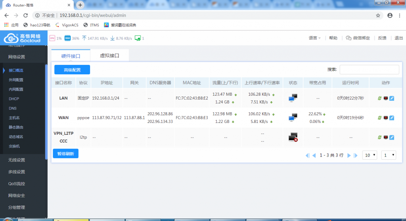Viewport: 406px width, 221px height.
Task: Select 内网配置 in the sidebar
Action: point(16,89)
